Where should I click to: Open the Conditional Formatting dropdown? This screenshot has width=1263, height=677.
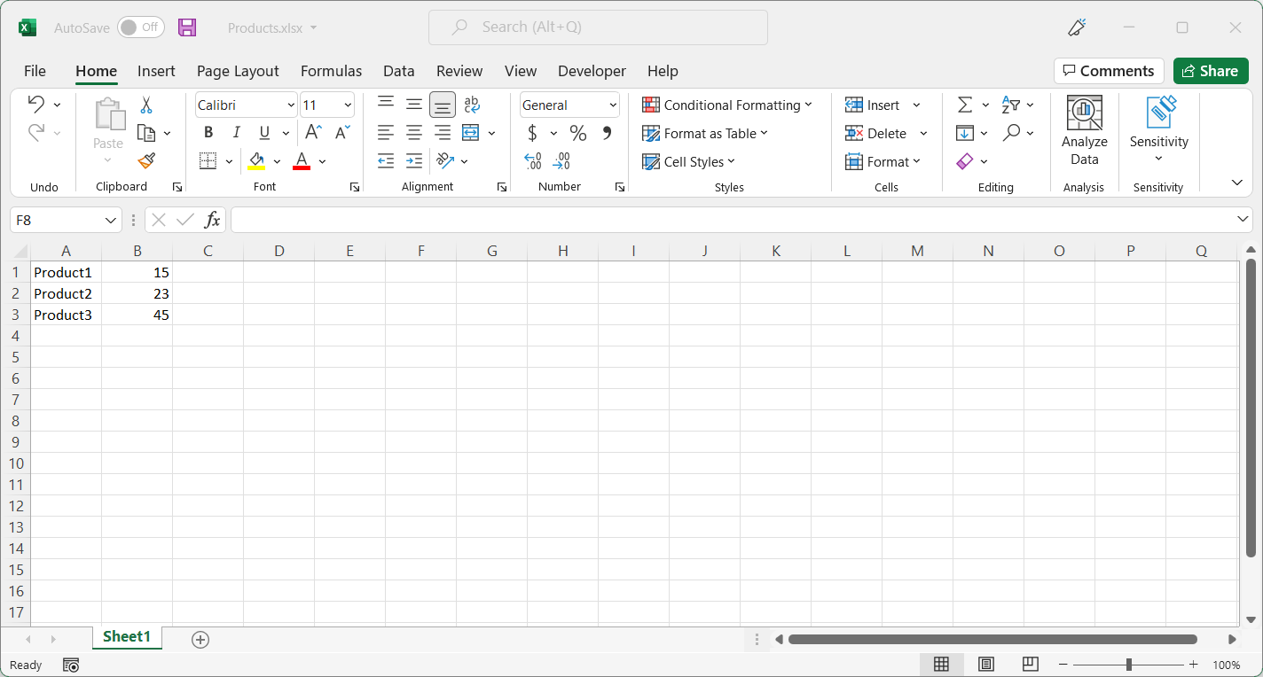(x=729, y=105)
